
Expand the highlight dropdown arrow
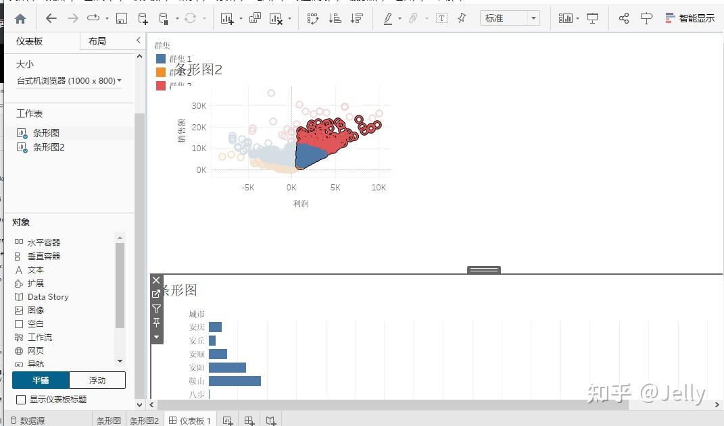tap(400, 19)
